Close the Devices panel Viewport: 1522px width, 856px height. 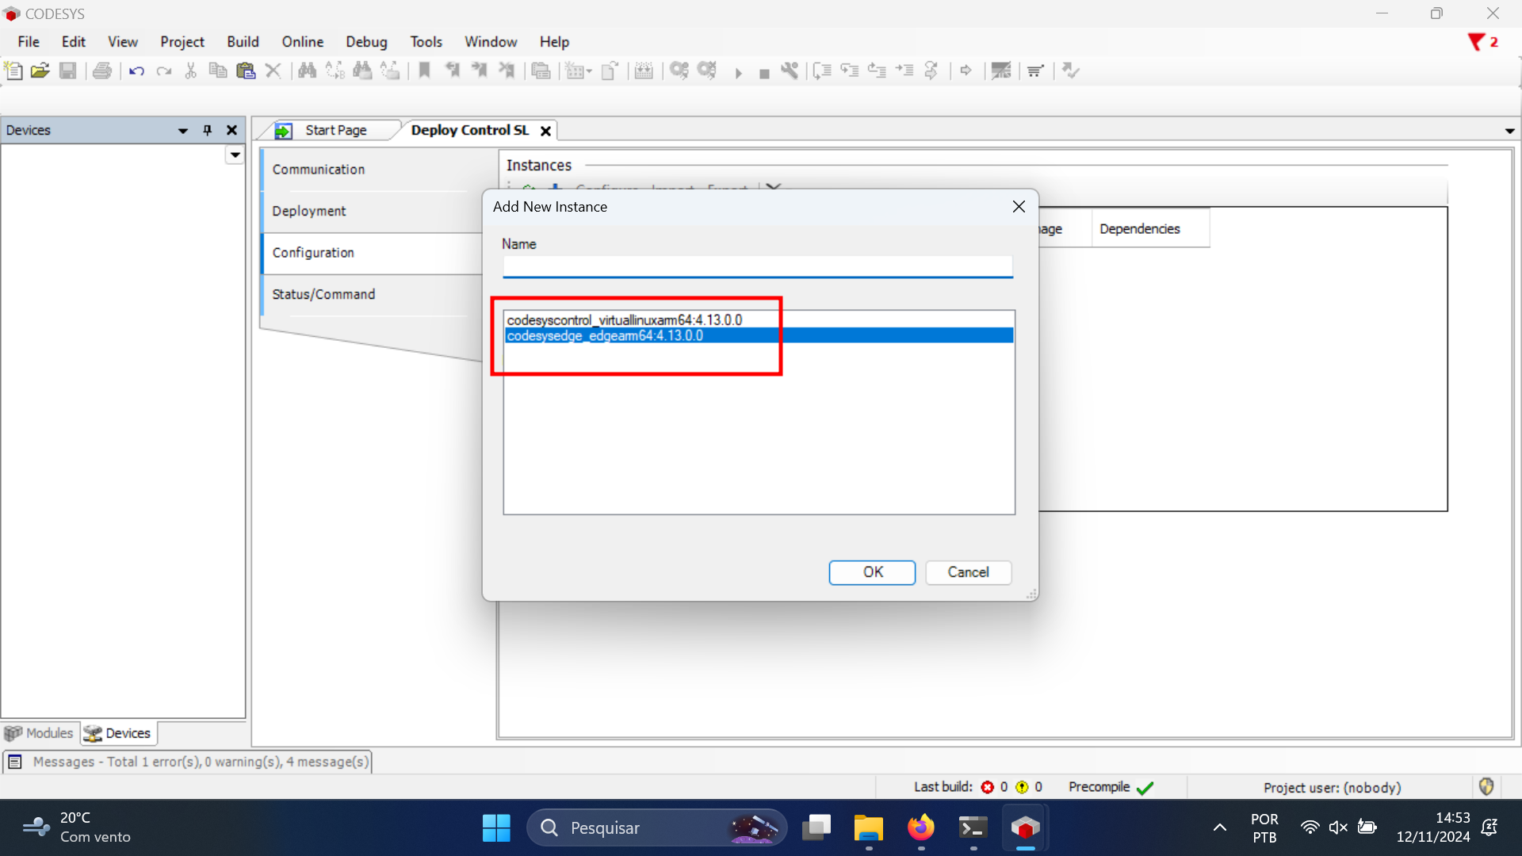click(x=231, y=130)
